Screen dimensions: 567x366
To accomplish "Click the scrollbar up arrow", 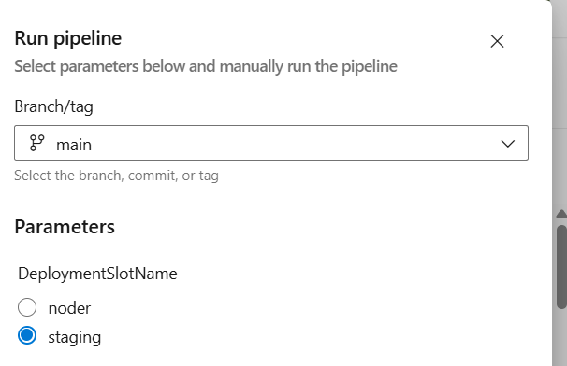I will click(x=561, y=214).
